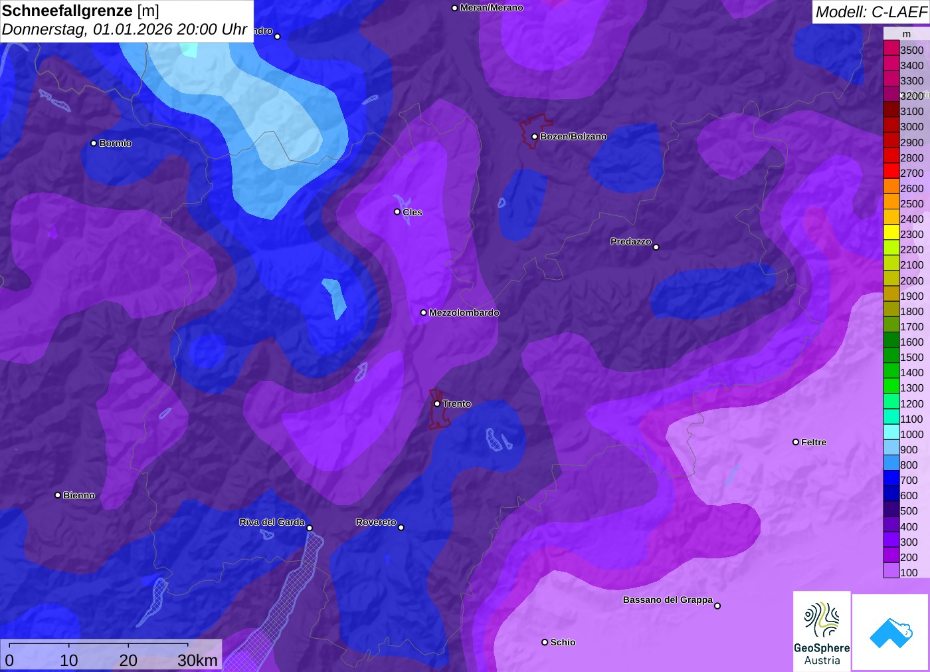
Task: Select the Bassano del Grappa marker
Action: click(x=717, y=606)
